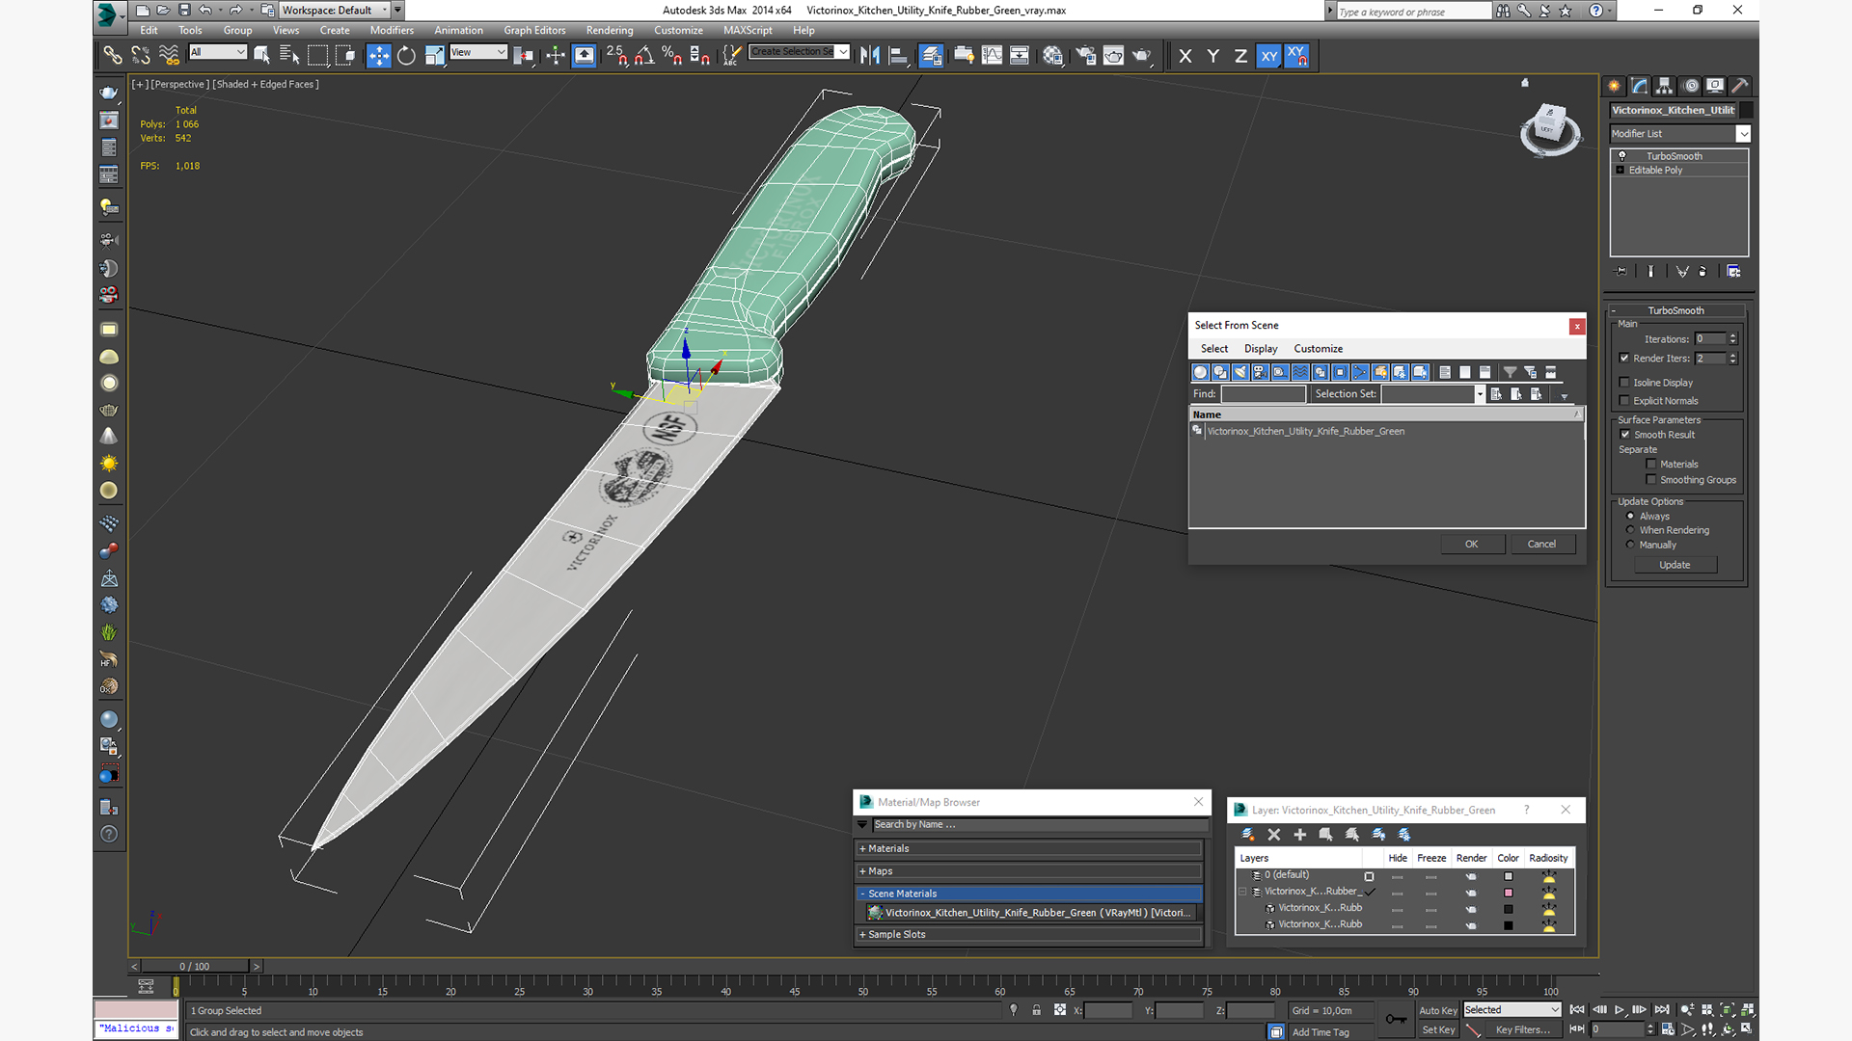
Task: Toggle the Render Iters checkbox
Action: (x=1624, y=359)
